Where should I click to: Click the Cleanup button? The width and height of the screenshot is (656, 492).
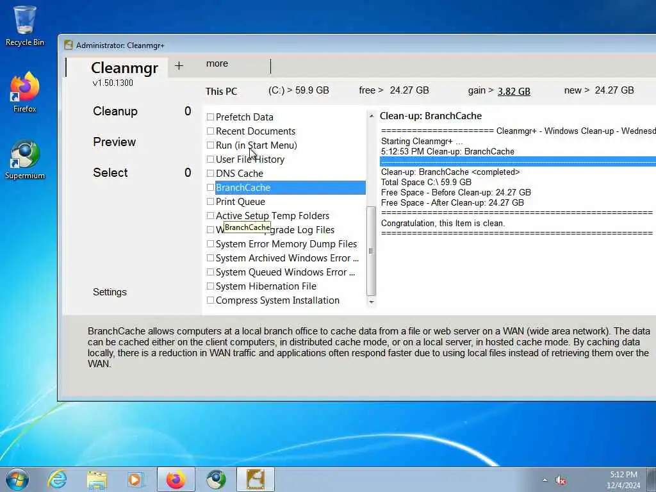click(115, 111)
